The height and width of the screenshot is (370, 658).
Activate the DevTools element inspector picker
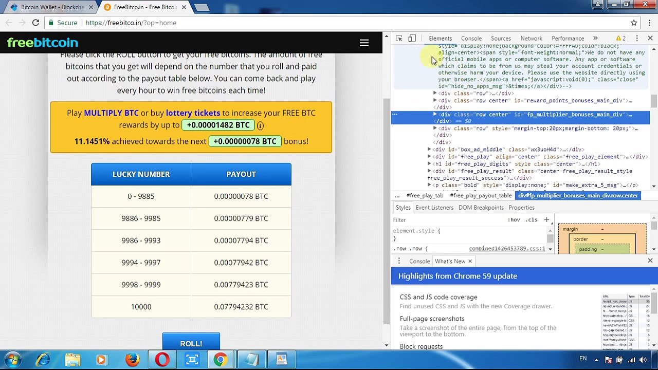(x=399, y=39)
